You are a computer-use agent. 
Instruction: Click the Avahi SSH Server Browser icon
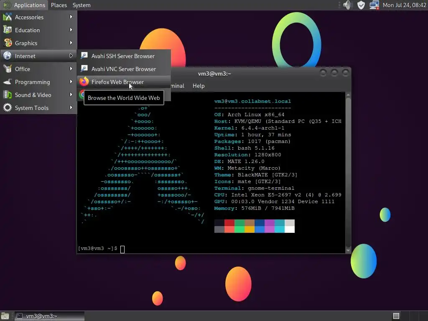coord(84,56)
